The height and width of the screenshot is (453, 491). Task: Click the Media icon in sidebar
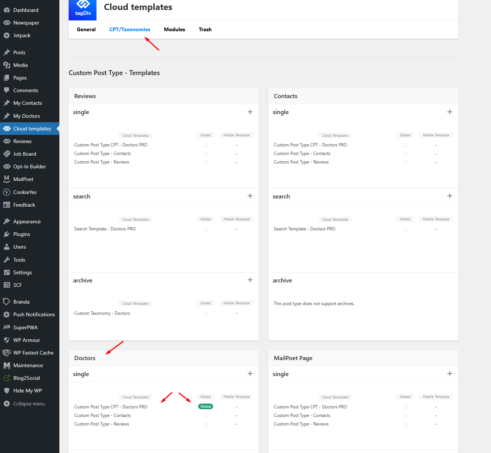pos(7,65)
